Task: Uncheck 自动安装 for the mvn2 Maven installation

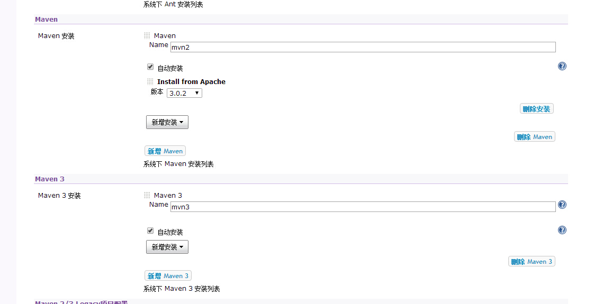Action: 150,67
